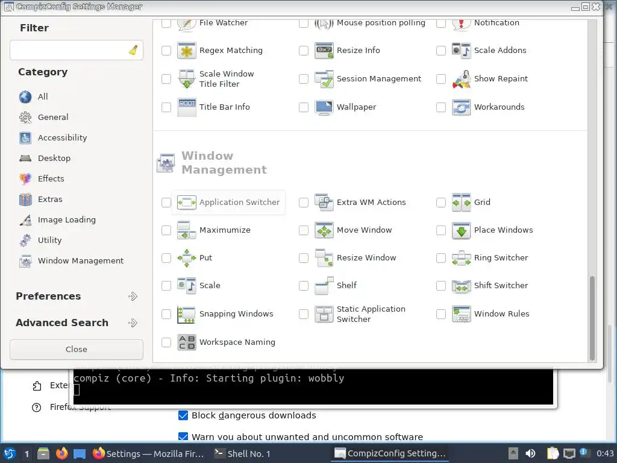
Task: Enable the Snapping Windows checkbox
Action: tap(166, 314)
